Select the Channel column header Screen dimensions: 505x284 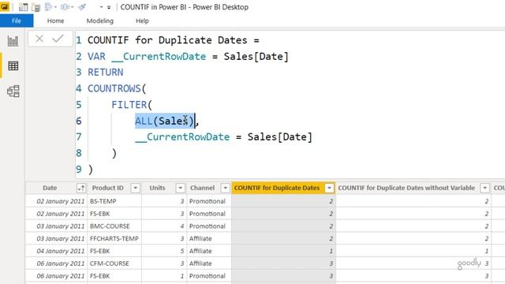click(202, 188)
